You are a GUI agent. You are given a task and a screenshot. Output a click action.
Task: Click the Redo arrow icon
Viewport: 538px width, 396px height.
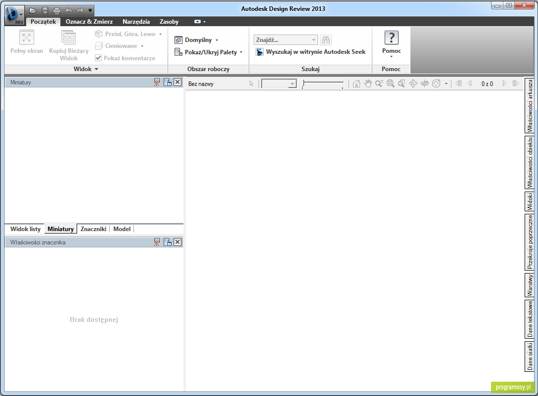click(x=80, y=10)
